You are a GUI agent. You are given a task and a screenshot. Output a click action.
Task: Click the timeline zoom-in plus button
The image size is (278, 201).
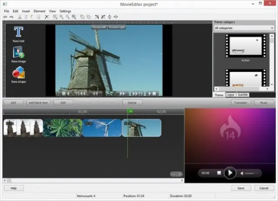pyautogui.click(x=179, y=174)
